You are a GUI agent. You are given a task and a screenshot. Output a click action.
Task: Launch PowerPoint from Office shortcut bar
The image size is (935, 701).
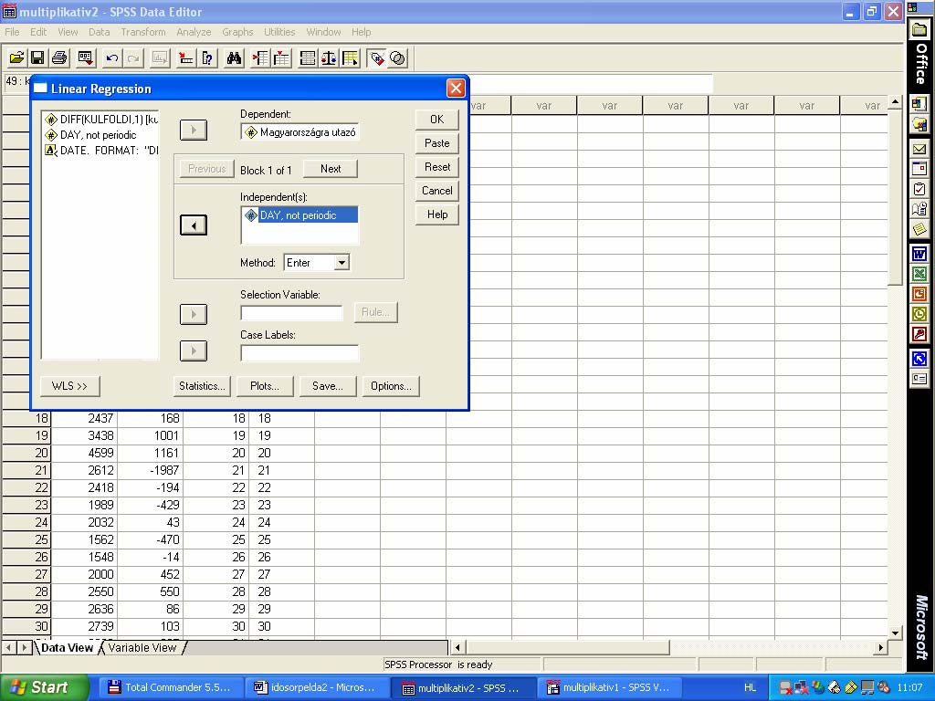[919, 294]
